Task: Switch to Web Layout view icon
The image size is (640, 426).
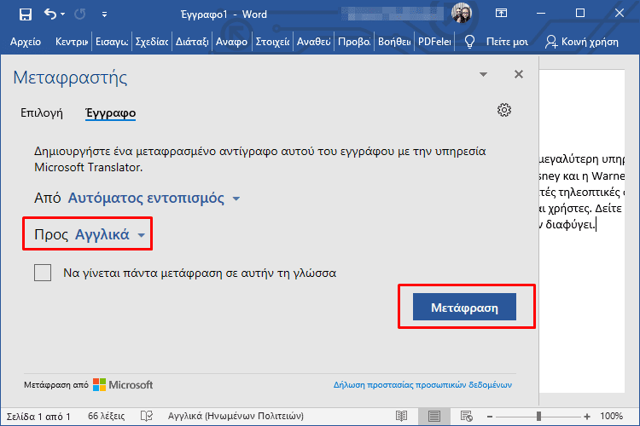Action: click(467, 417)
